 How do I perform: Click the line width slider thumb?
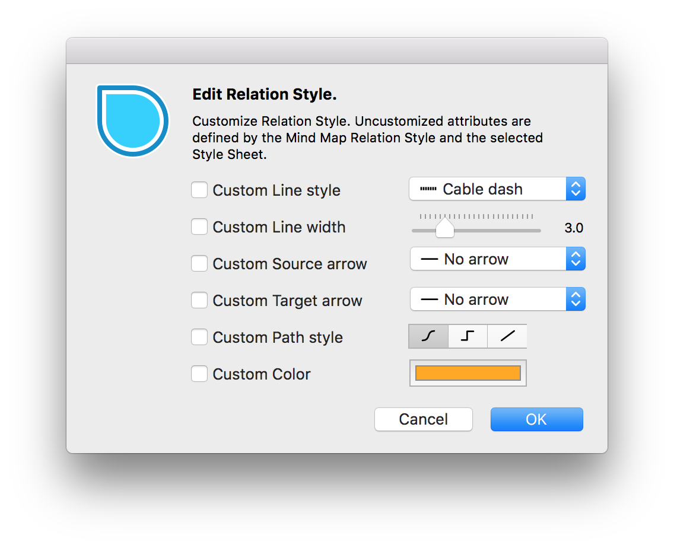coord(444,229)
